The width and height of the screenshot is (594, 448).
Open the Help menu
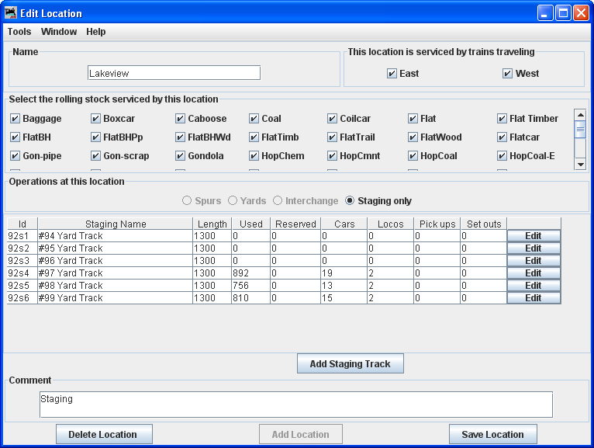[96, 32]
